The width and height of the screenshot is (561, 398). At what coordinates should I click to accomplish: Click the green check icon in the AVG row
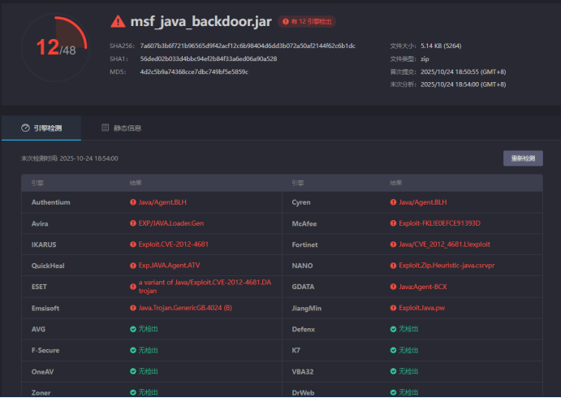tap(133, 329)
